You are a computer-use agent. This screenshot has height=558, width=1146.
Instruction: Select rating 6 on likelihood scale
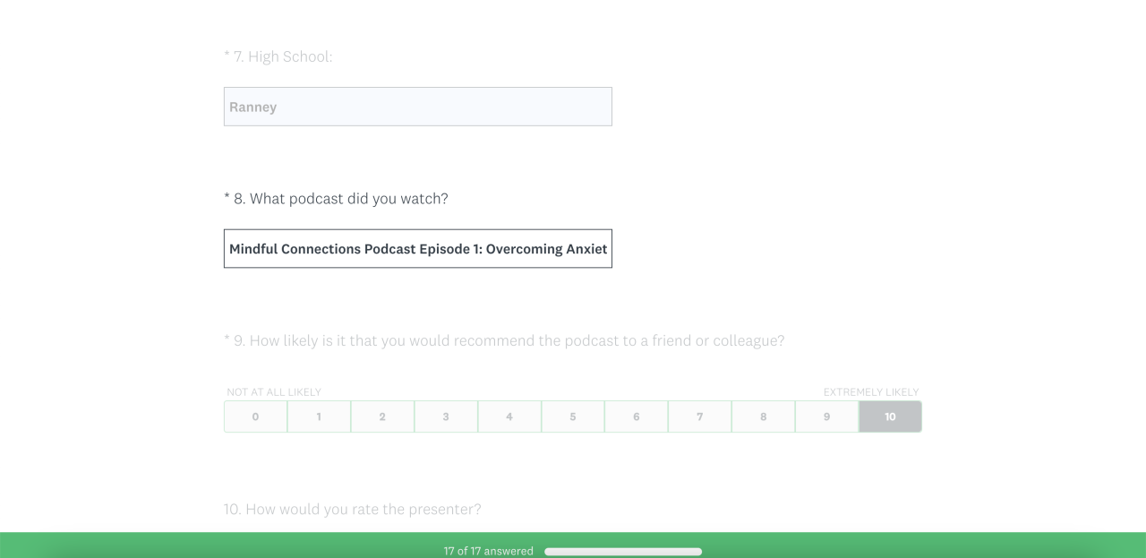pyautogui.click(x=637, y=416)
